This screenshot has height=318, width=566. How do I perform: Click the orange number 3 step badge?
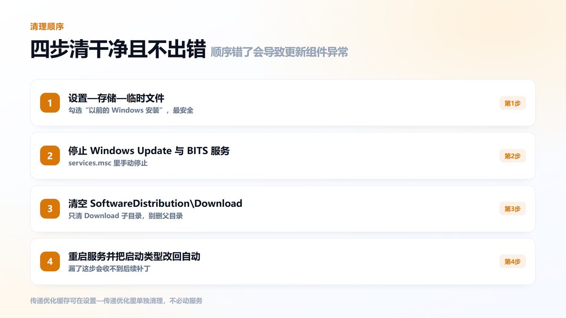pyautogui.click(x=50, y=208)
